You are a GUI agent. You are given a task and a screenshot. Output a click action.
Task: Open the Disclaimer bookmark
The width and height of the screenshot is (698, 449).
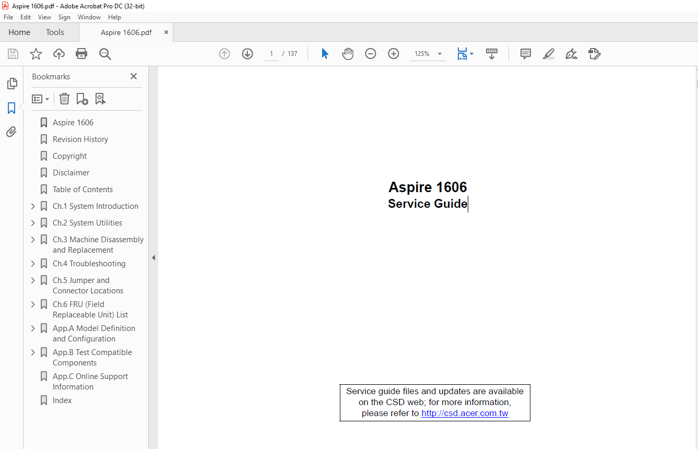[x=71, y=173]
